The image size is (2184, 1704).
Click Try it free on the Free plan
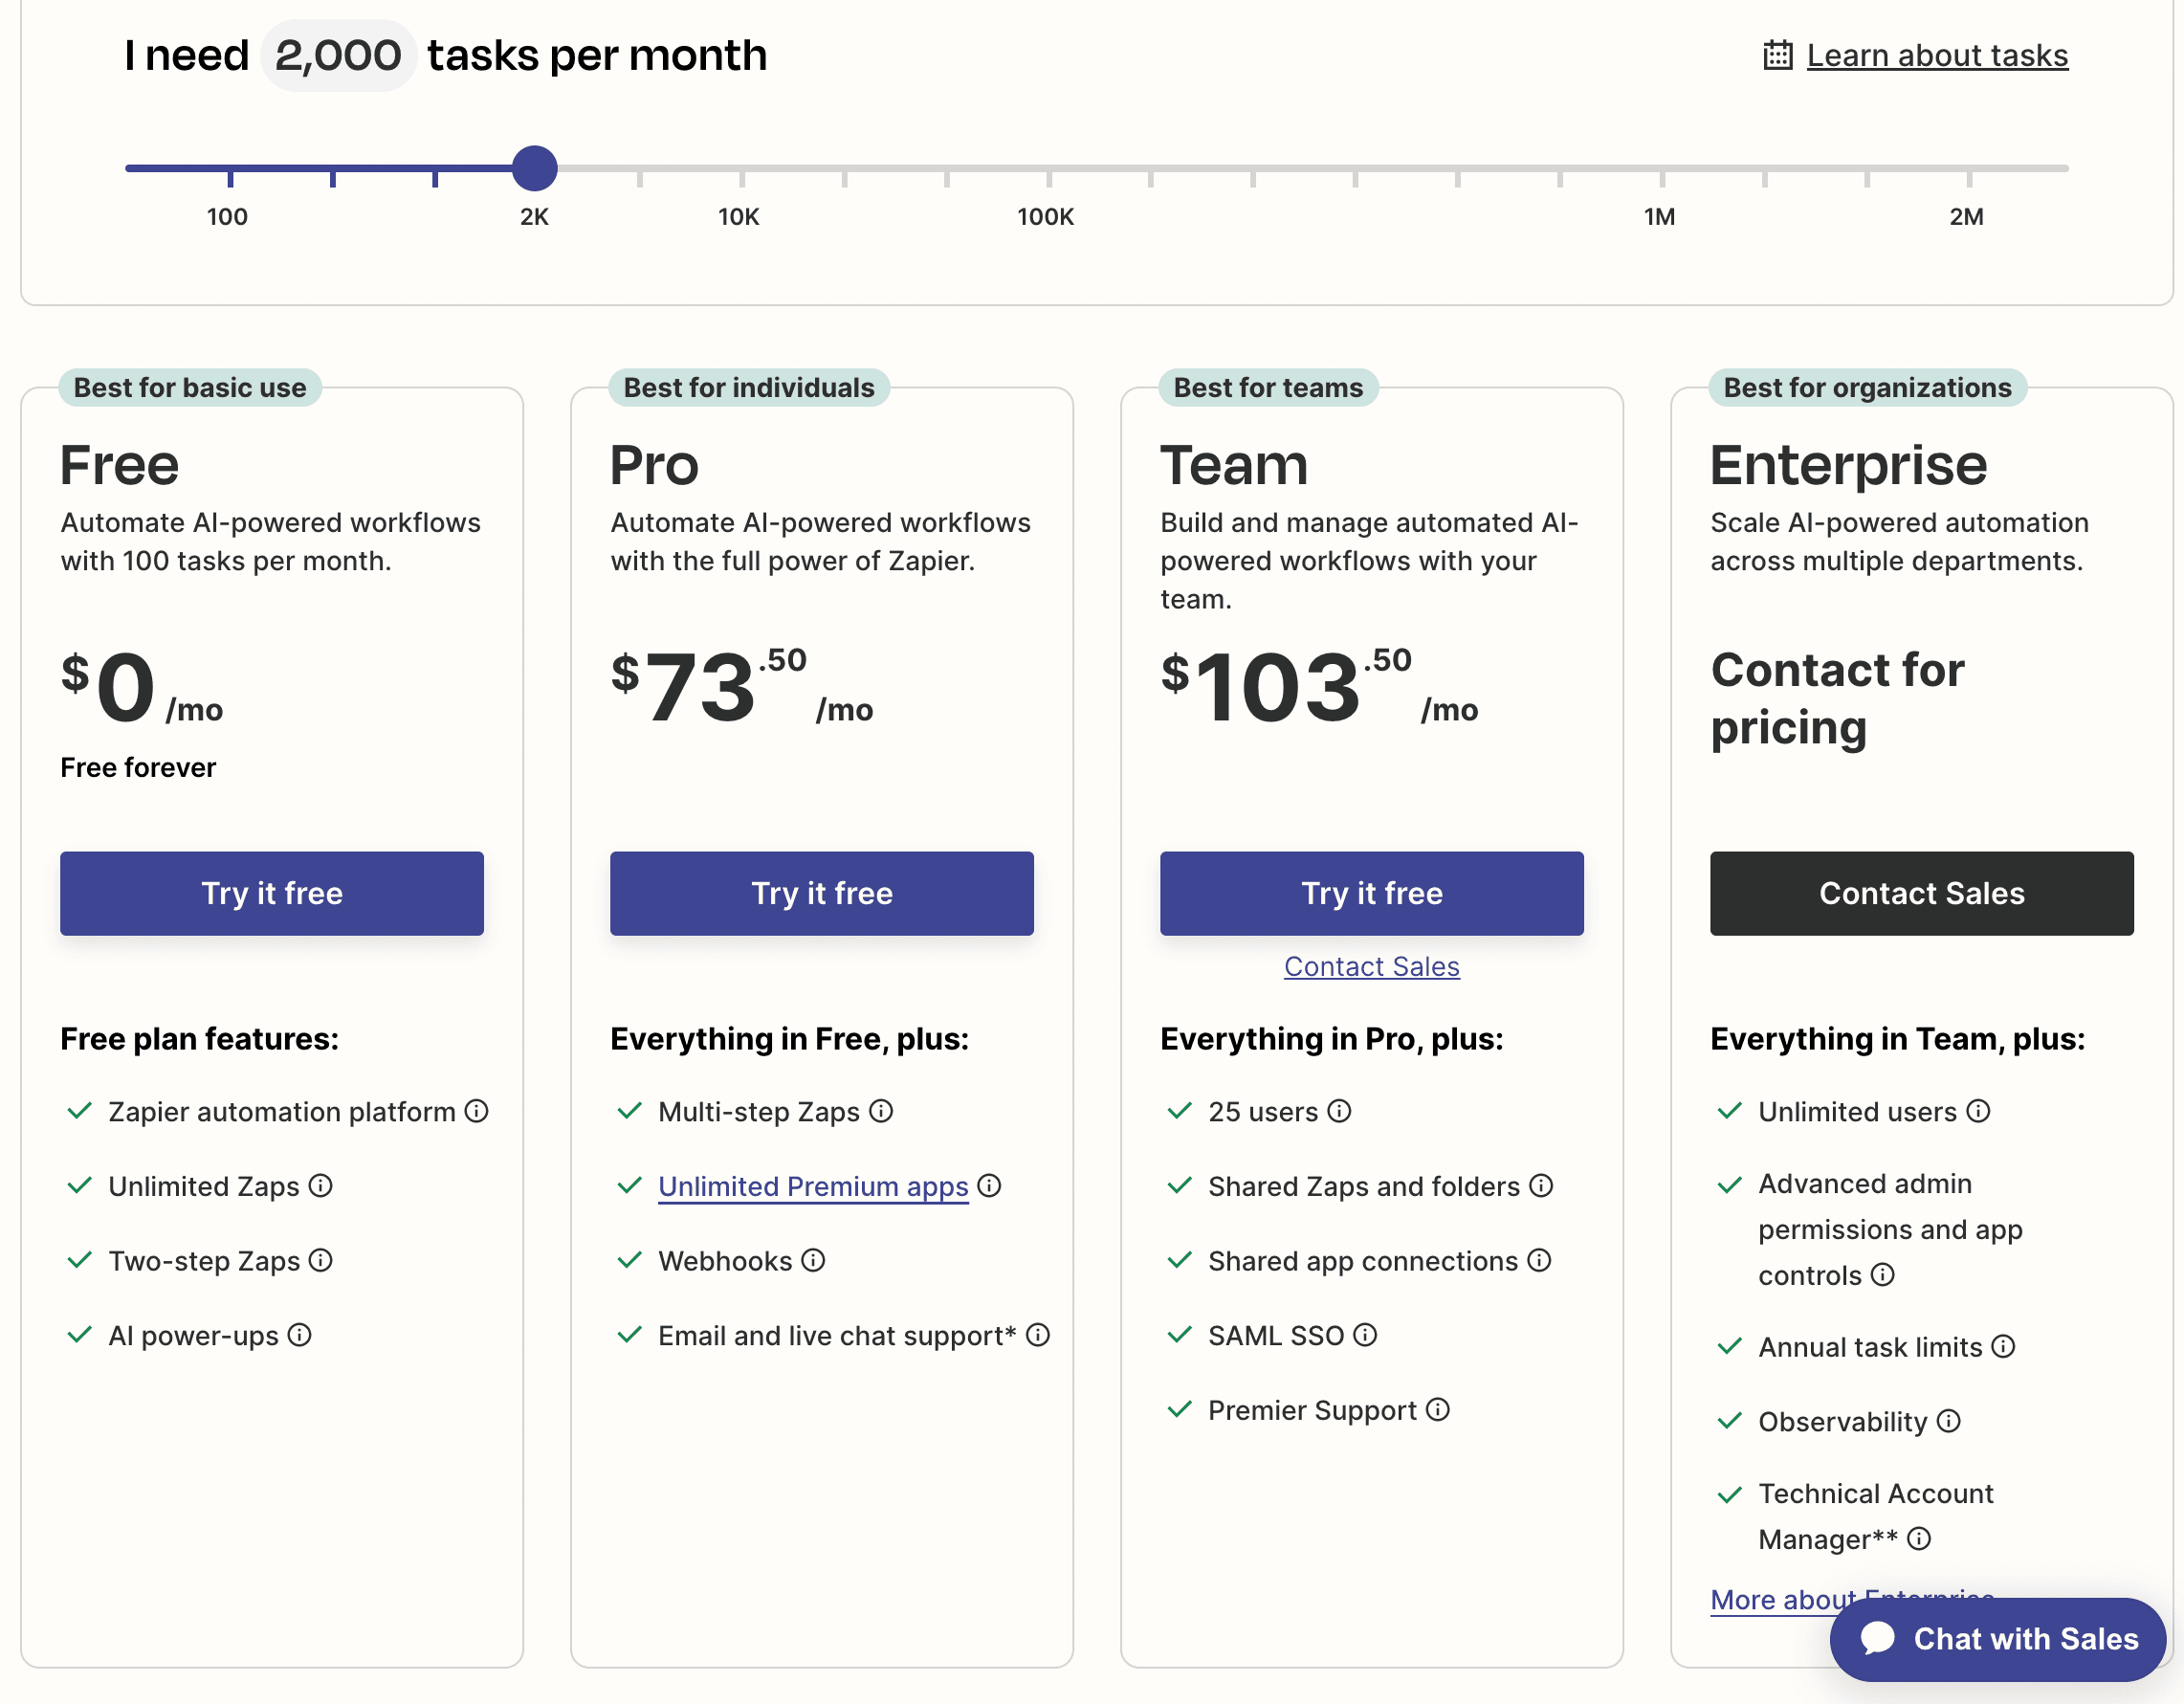tap(272, 893)
